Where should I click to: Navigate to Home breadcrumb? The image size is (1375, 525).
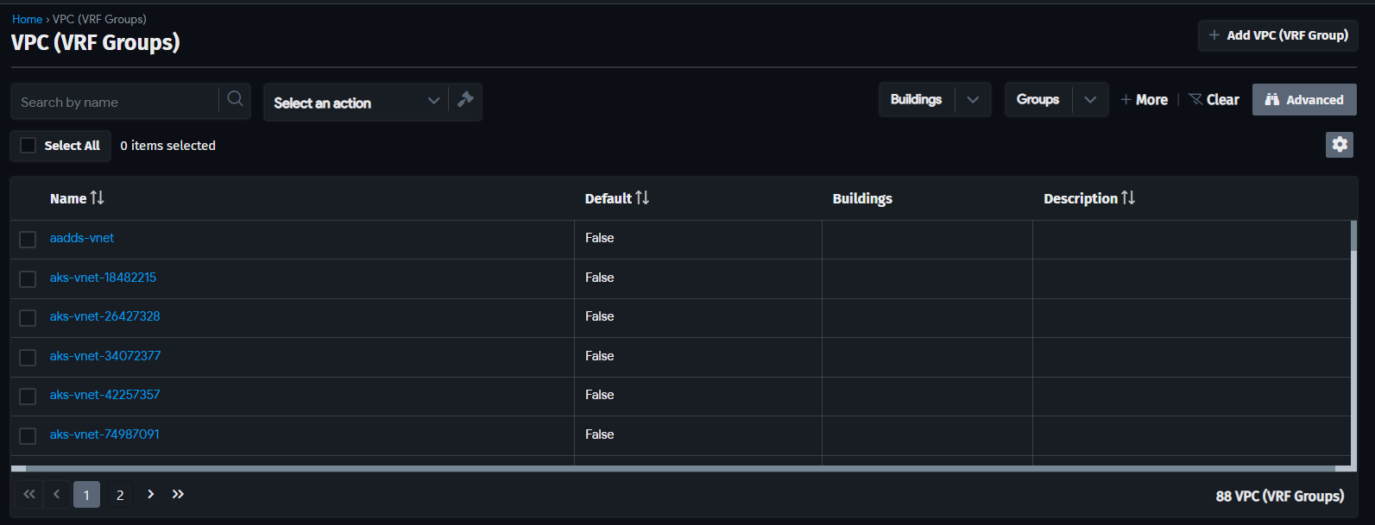[27, 19]
